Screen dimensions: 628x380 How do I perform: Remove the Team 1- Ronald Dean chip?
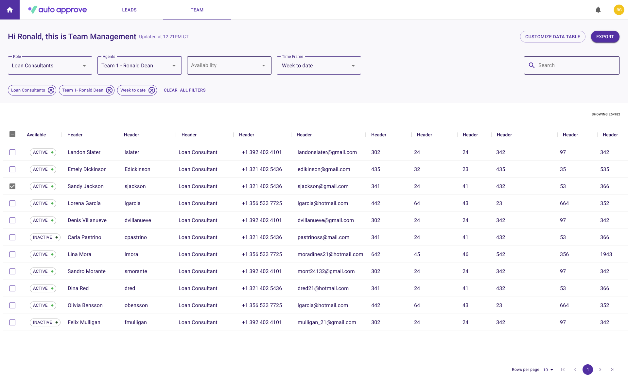(109, 90)
